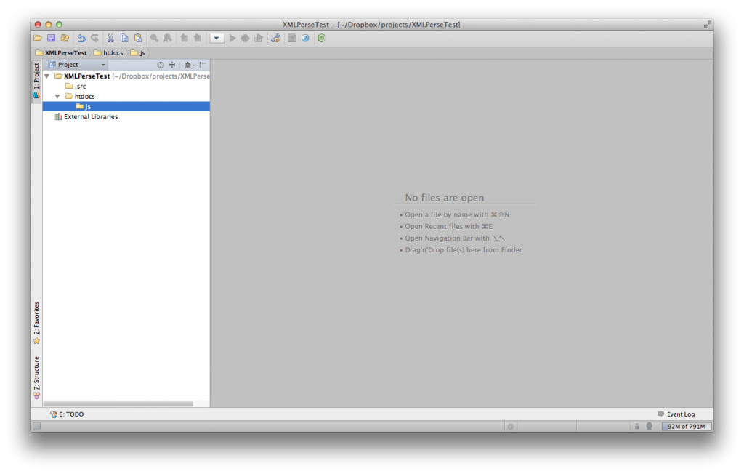
Task: Open the Event Log
Action: tap(676, 414)
